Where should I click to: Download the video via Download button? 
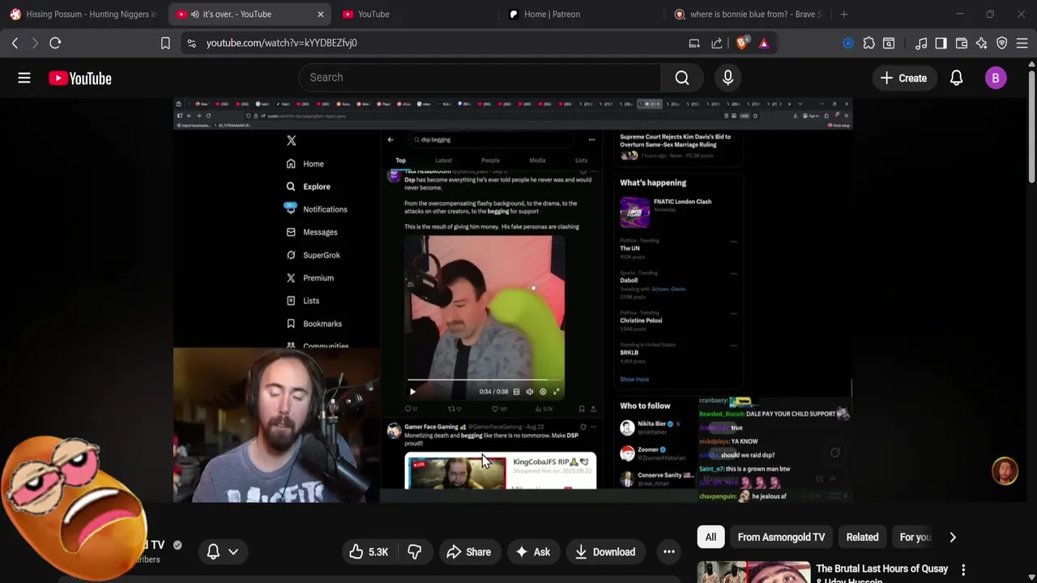pos(604,552)
